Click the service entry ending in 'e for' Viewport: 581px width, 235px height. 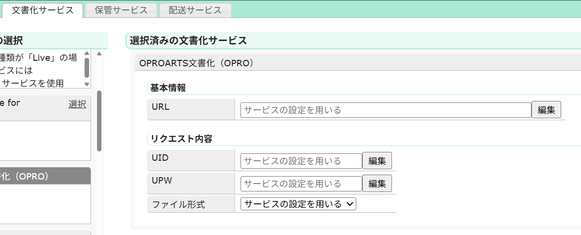[9, 103]
